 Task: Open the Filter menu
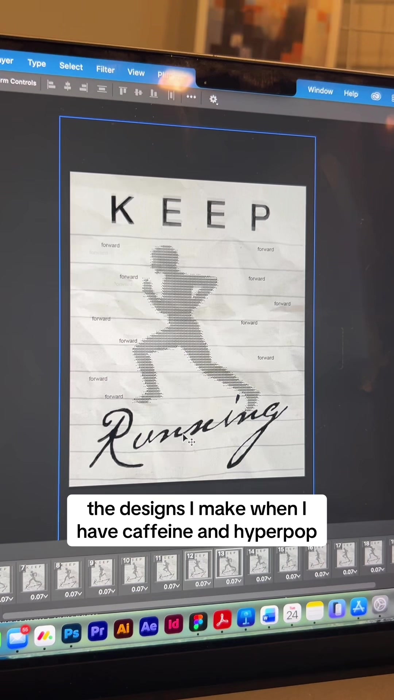tap(105, 69)
